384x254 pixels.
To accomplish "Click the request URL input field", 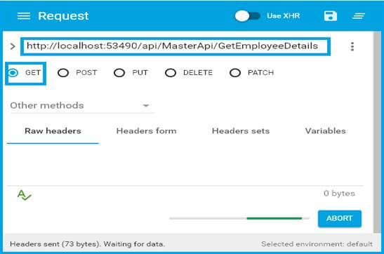I will (176, 46).
